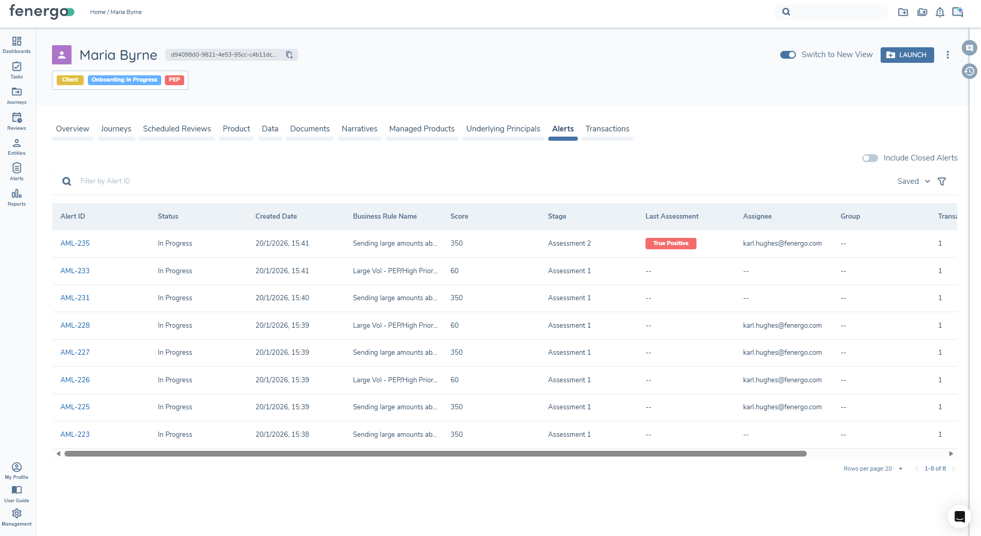Toggle Switch to New View
Image resolution: width=981 pixels, height=536 pixels.
788,55
